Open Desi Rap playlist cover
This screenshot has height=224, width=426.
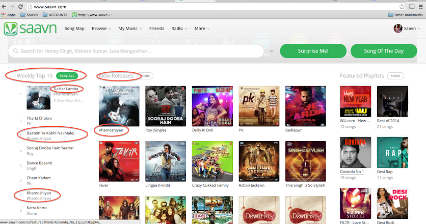click(392, 152)
